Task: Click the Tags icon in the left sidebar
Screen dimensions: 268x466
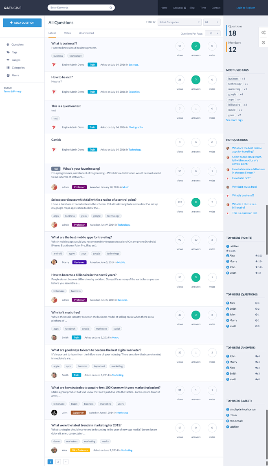Action: point(9,52)
